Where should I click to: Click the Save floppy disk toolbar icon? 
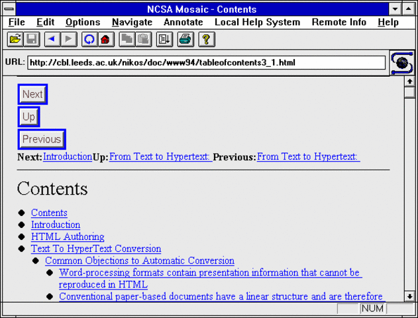[x=32, y=40]
